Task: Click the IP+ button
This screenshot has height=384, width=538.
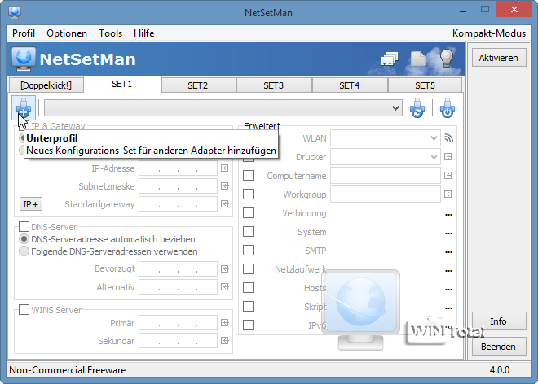Action: (31, 204)
